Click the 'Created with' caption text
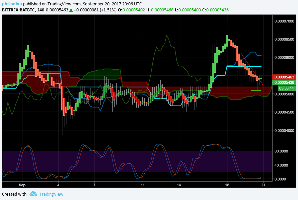 coord(14,194)
